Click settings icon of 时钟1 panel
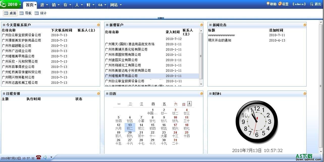The height and width of the screenshot is (162, 324). [x=305, y=94]
